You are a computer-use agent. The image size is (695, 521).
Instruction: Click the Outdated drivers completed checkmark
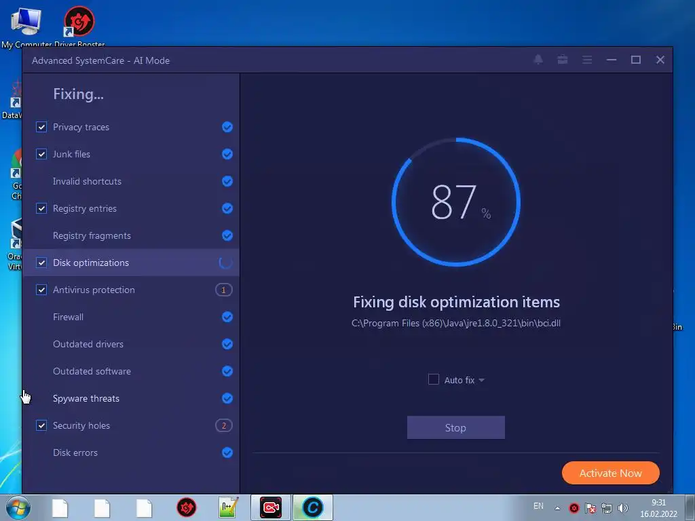[x=227, y=344]
